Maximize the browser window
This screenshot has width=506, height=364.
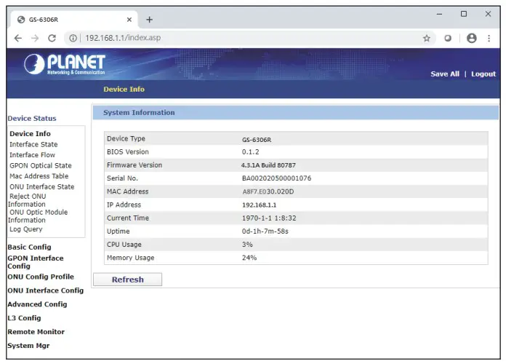click(x=464, y=14)
